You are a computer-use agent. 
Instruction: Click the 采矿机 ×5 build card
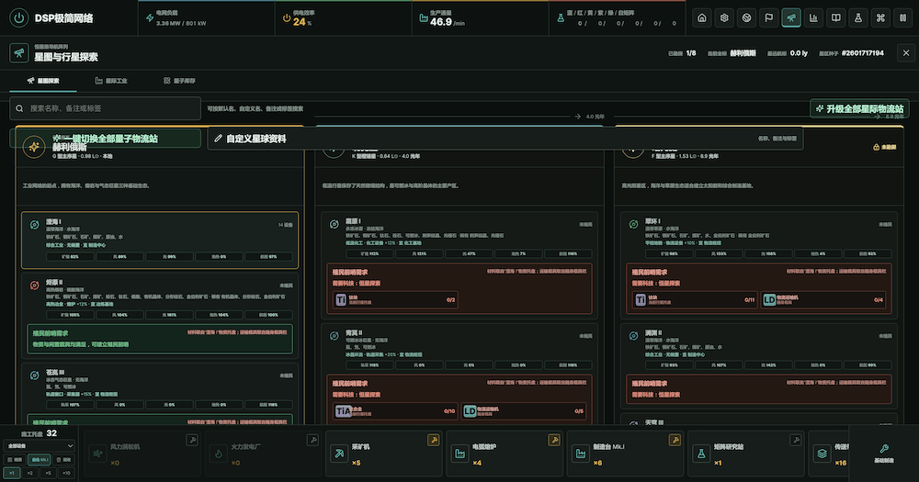click(x=384, y=454)
